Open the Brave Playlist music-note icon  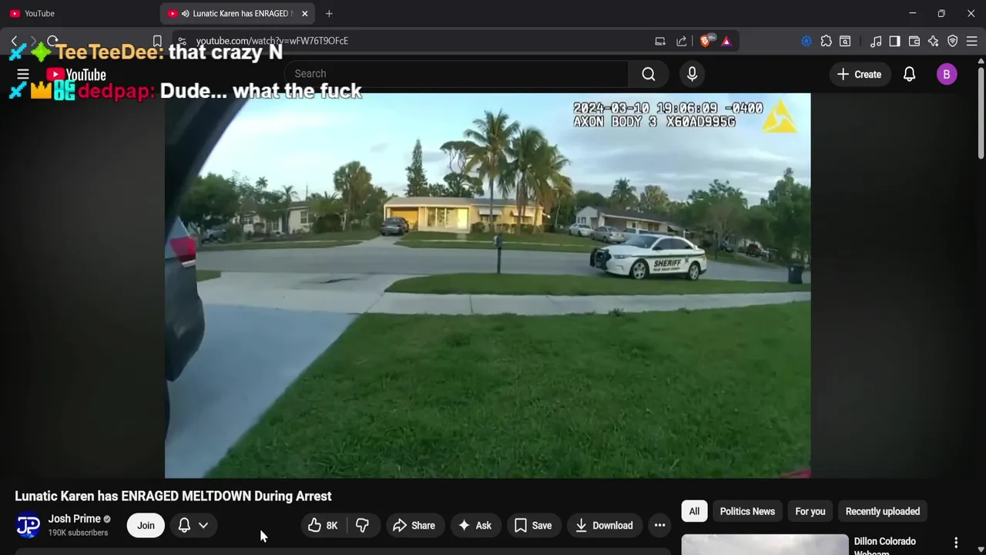point(876,41)
